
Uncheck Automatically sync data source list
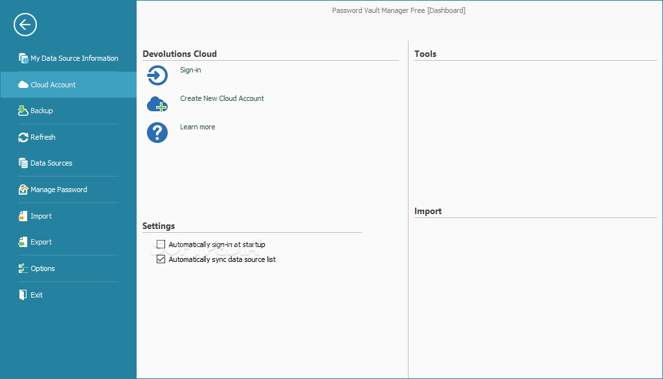pyautogui.click(x=161, y=259)
